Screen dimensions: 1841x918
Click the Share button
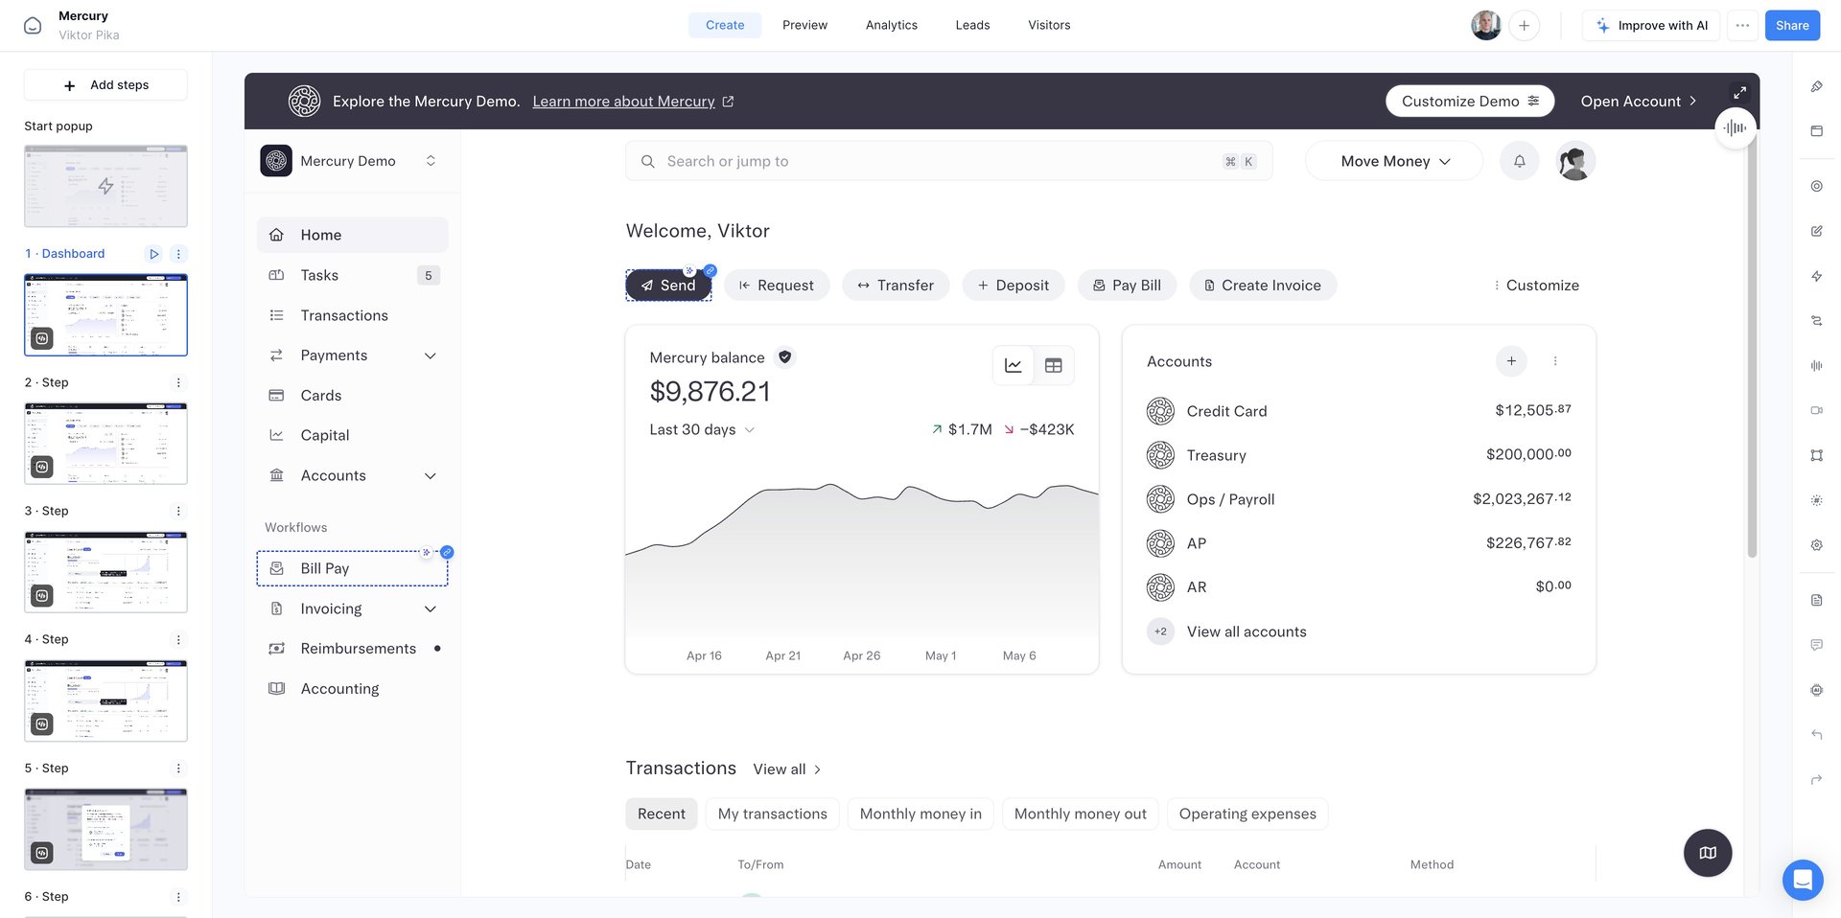pos(1791,25)
